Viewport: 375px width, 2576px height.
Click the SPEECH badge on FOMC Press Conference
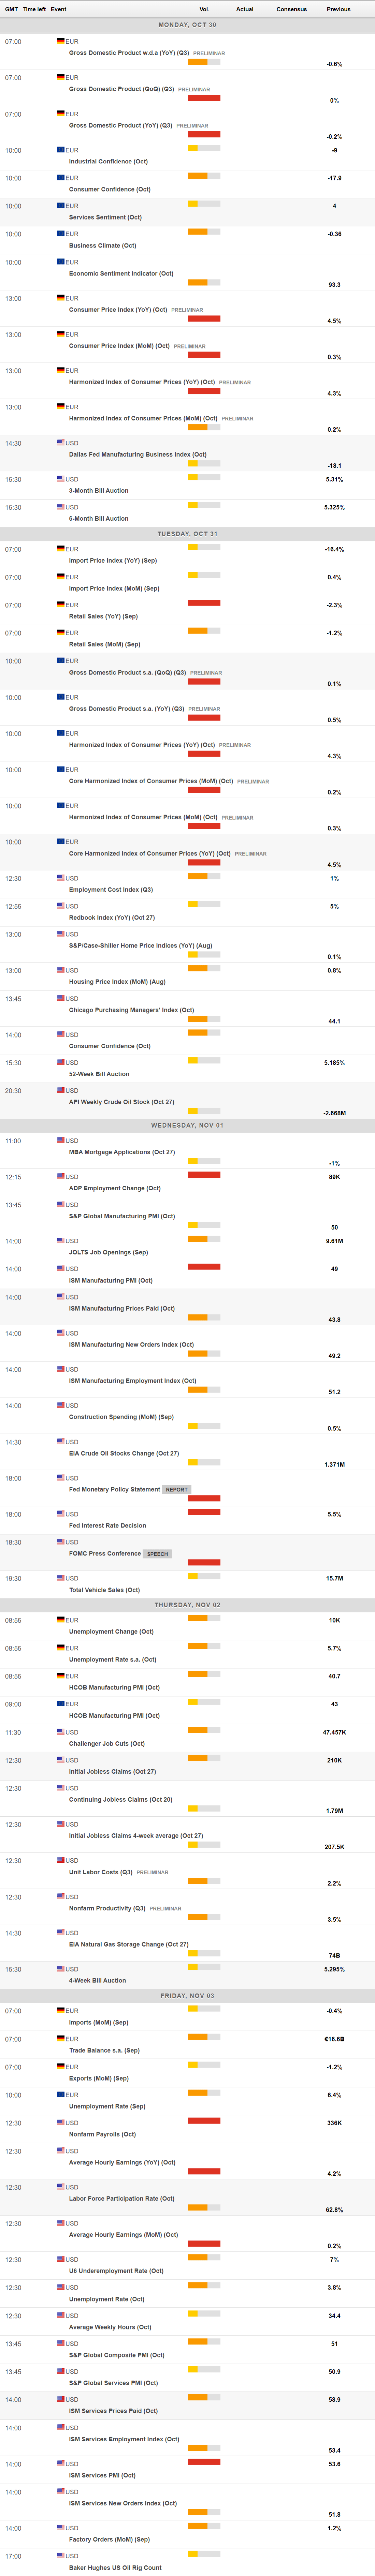click(157, 1554)
